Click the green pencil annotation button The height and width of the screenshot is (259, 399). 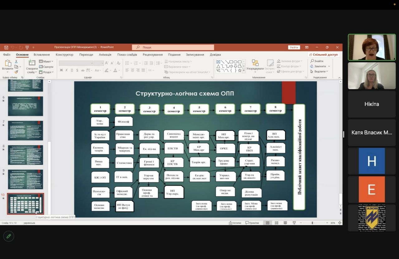click(9, 236)
